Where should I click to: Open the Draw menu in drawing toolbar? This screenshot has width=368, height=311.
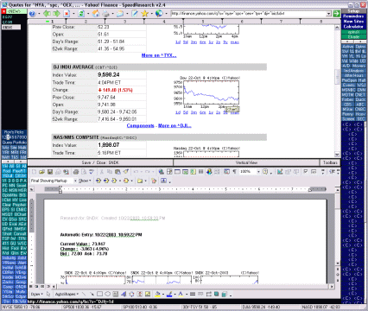click(x=37, y=294)
